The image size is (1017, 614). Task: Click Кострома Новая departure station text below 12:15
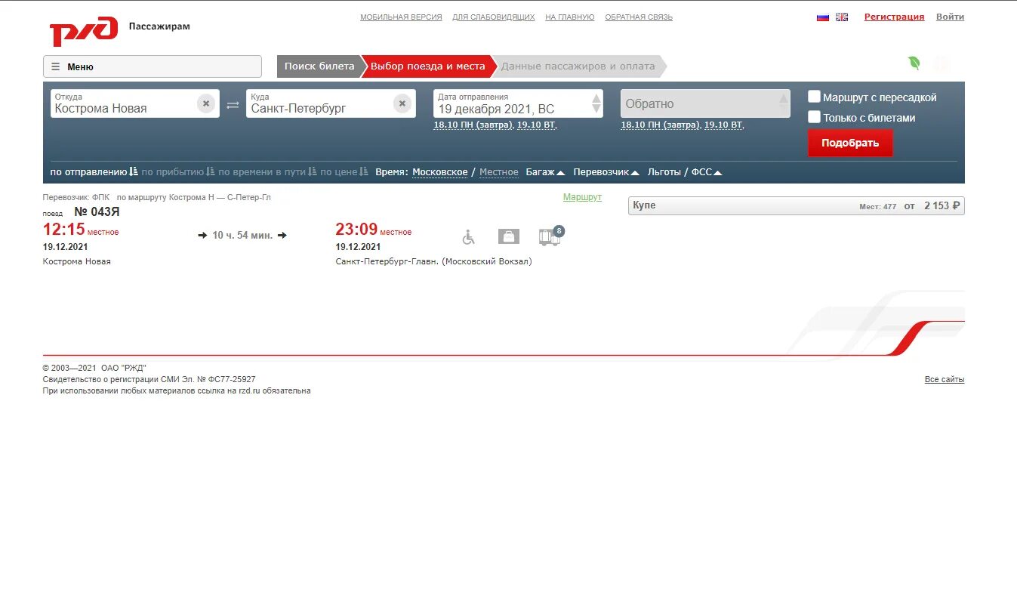tap(77, 262)
